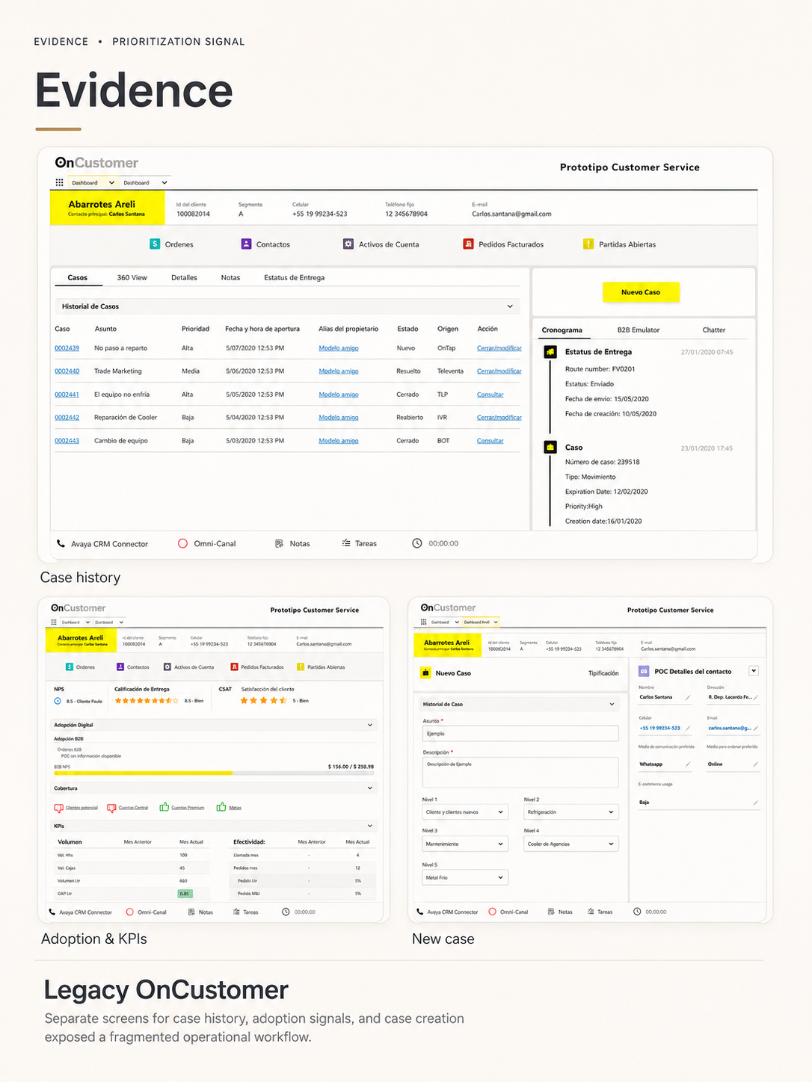Open the Nivel 3 dropdown Mantenimiento
Image resolution: width=812 pixels, height=1082 pixels.
tap(465, 844)
